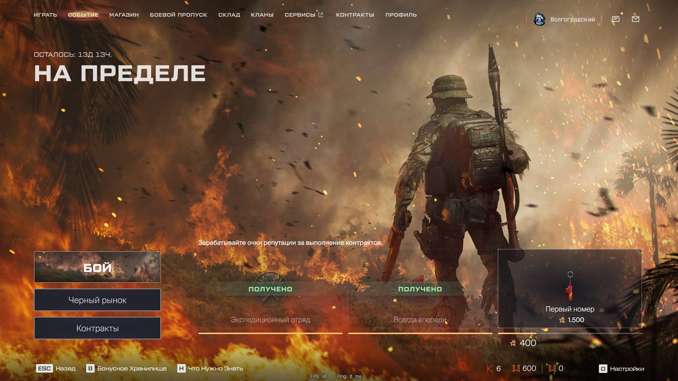The image size is (678, 381).
Task: Open the СКЛАД section
Action: (229, 15)
